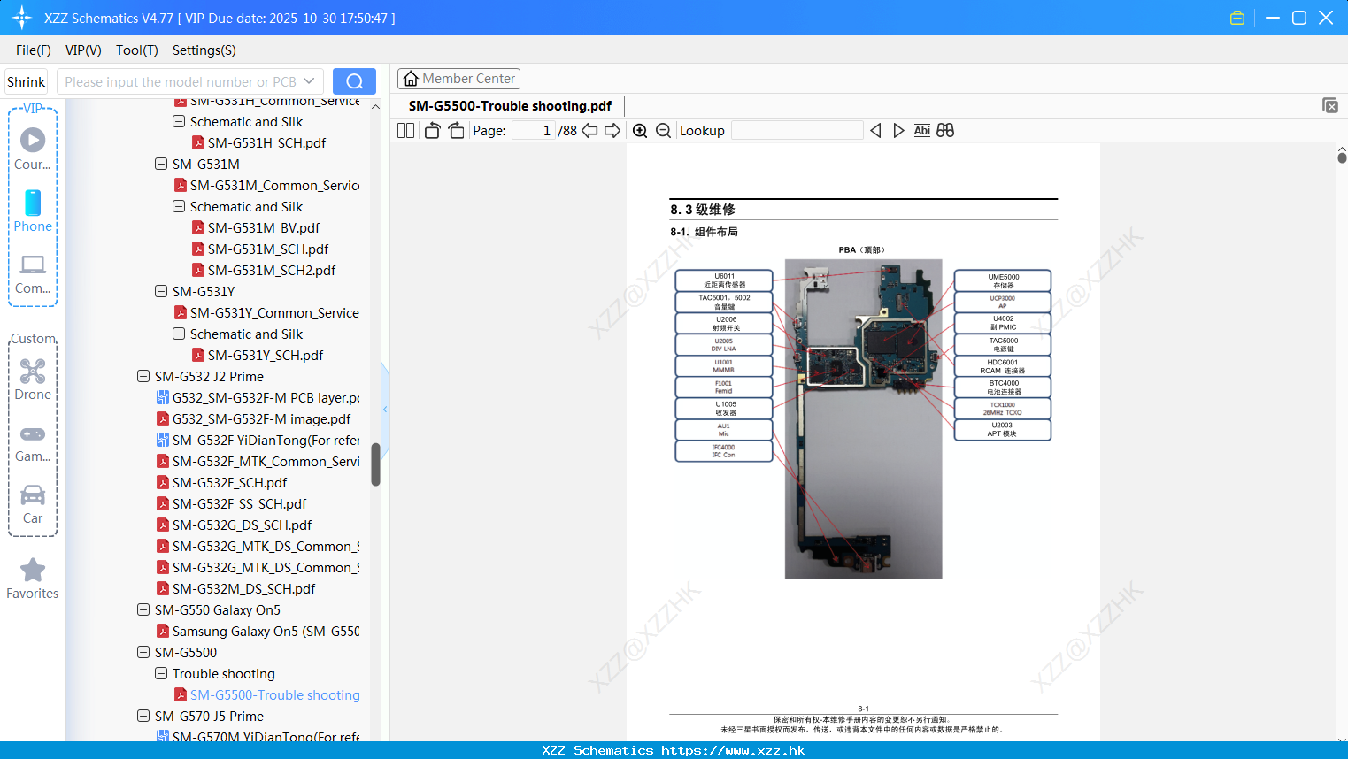Click PDF viewer scrollbar thumb

[x=1342, y=157]
